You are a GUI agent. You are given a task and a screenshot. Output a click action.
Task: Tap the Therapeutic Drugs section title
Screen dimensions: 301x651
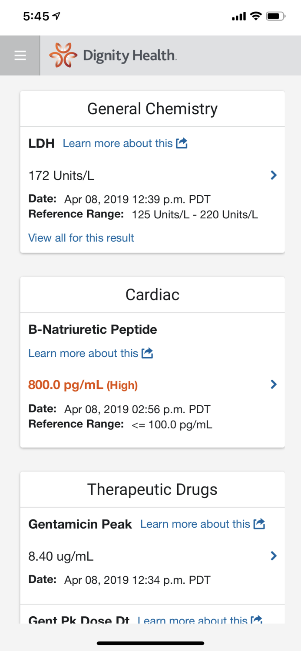pos(152,489)
